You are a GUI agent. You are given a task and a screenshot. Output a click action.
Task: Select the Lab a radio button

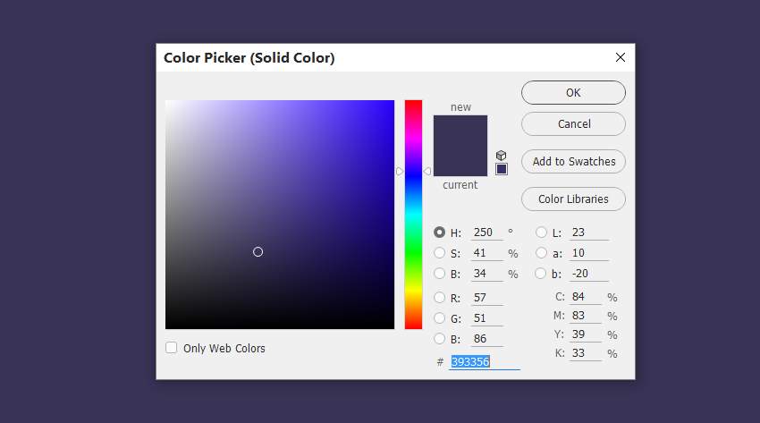[541, 253]
